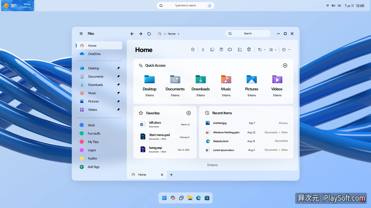The image size is (371, 208).
Task: Delete selection using the trash icon
Action: [249, 49]
